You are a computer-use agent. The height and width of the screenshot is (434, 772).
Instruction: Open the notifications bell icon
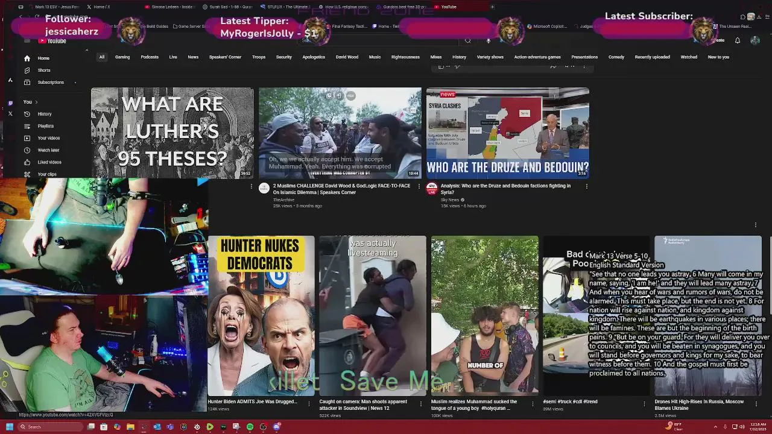coord(737,40)
